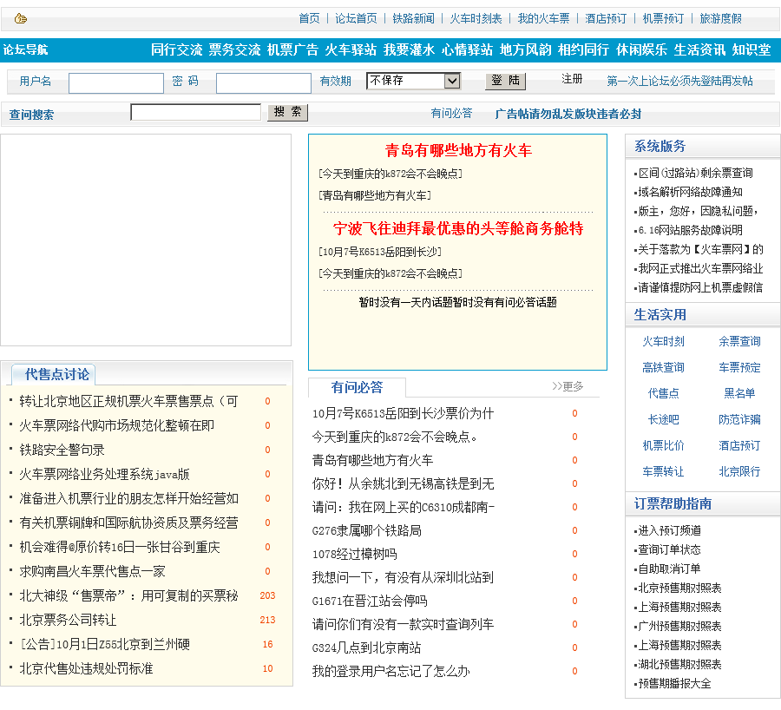The height and width of the screenshot is (710, 781).
Task: Click the 黑名单 blacklist link
Action: coord(739,393)
